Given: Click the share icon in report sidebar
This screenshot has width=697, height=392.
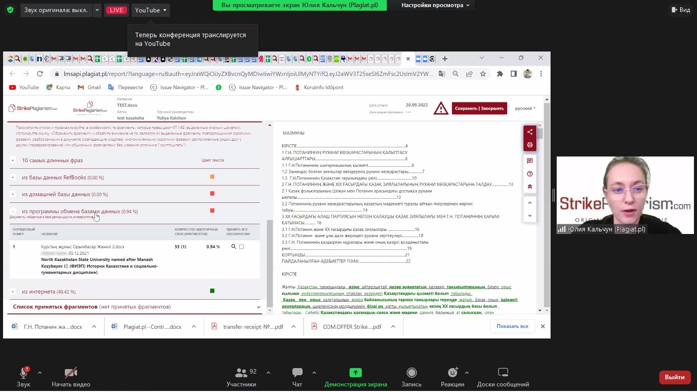Looking at the screenshot, I should [530, 132].
